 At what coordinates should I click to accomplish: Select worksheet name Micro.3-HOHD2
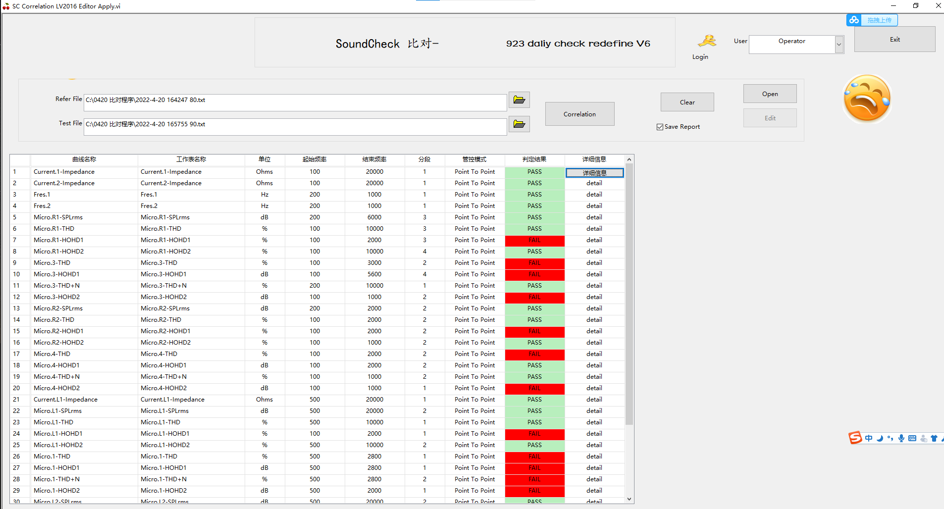[x=163, y=297]
